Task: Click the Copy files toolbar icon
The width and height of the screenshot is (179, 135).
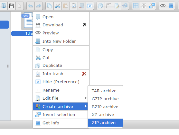Action: pos(50,6)
